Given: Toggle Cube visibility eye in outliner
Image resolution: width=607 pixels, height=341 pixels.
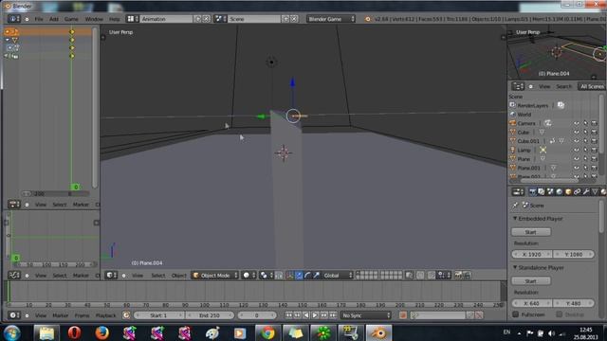Looking at the screenshot, I should click(577, 133).
